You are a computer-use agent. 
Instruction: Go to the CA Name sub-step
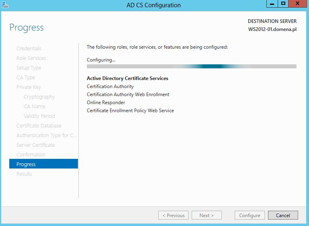point(35,107)
